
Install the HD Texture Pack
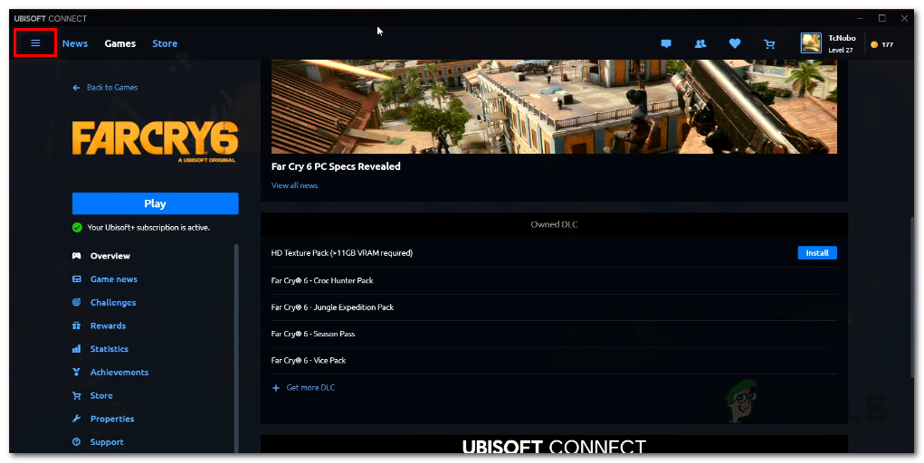[x=817, y=252]
